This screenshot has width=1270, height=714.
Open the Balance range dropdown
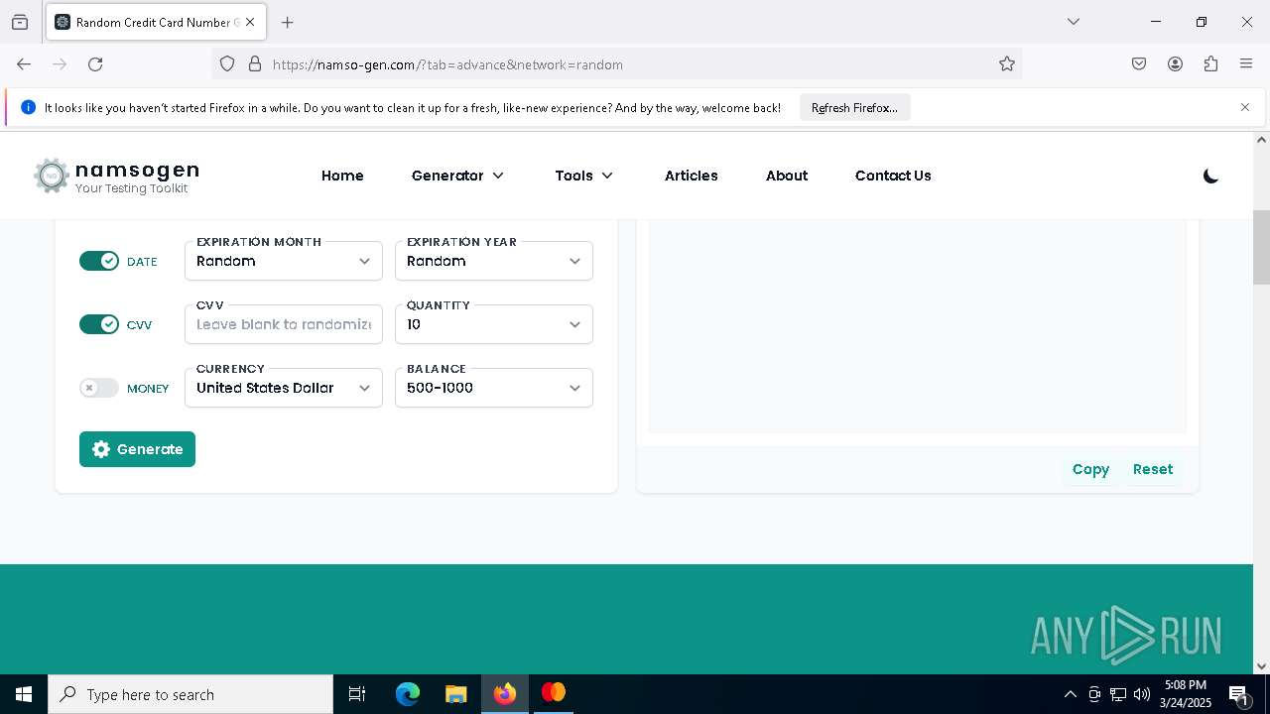click(x=494, y=388)
